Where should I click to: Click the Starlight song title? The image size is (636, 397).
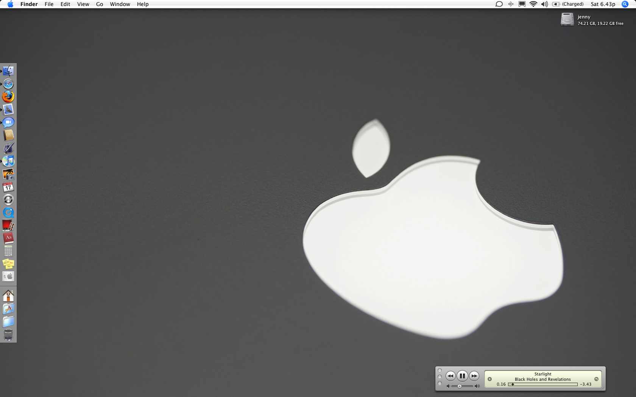click(542, 374)
